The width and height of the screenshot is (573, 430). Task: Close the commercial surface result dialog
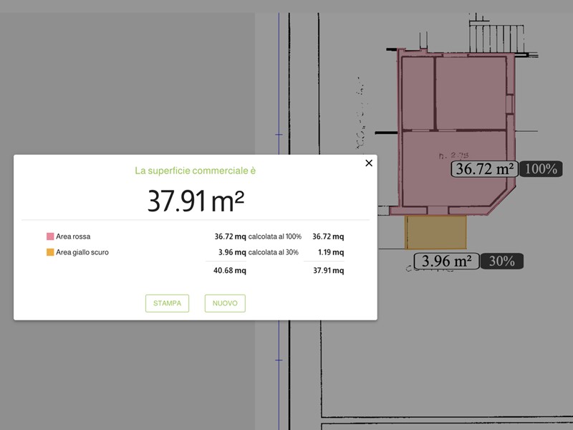[369, 163]
